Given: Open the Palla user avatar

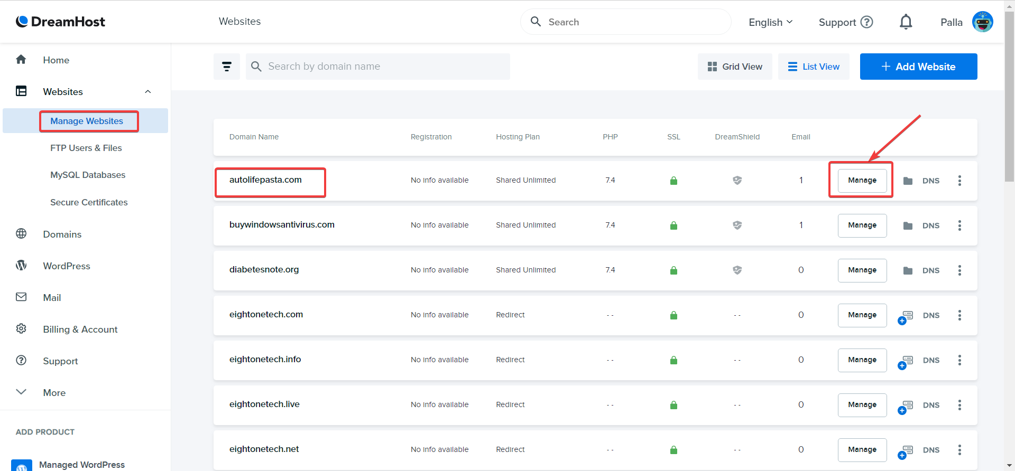Looking at the screenshot, I should tap(983, 22).
